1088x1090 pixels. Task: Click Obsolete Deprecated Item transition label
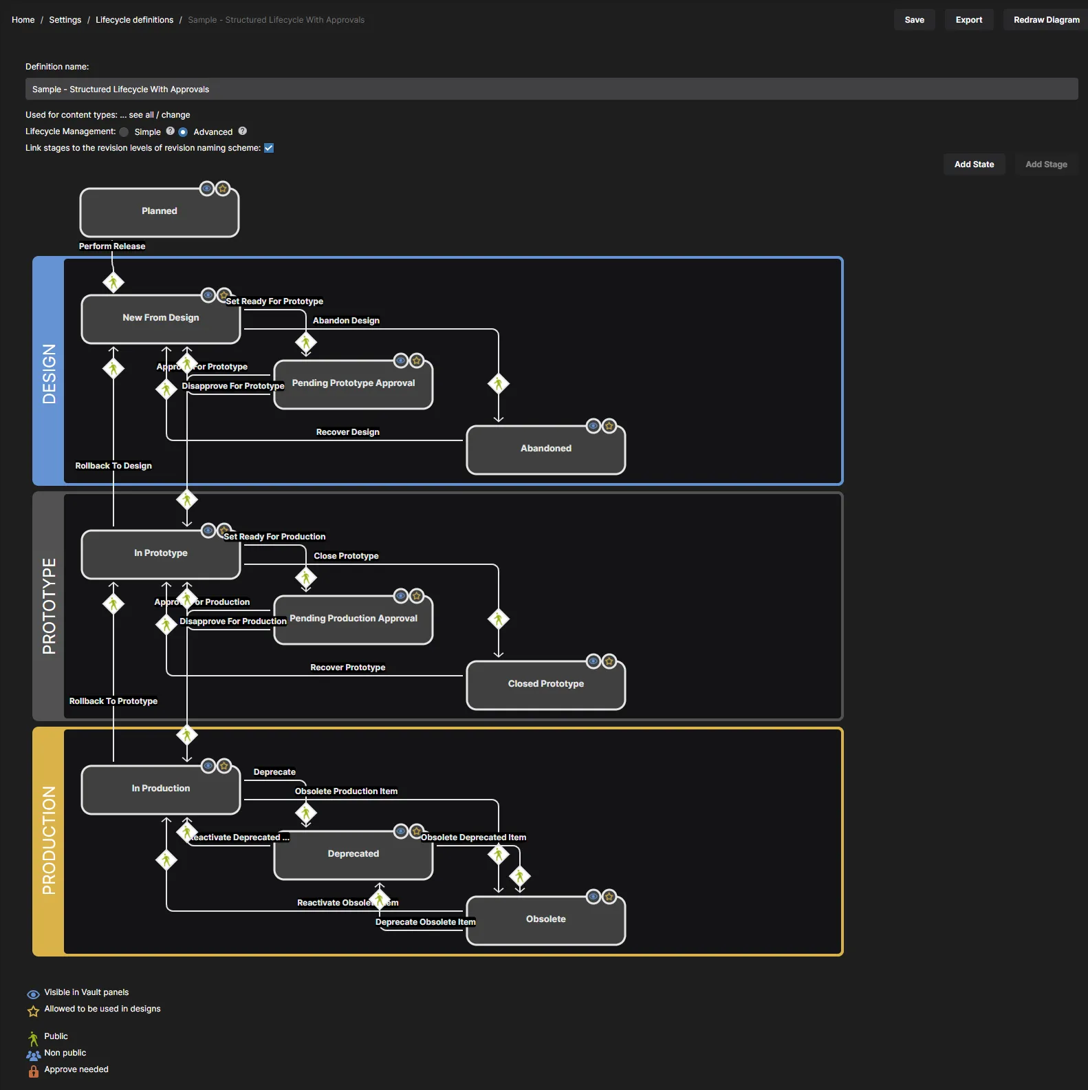[x=474, y=837]
